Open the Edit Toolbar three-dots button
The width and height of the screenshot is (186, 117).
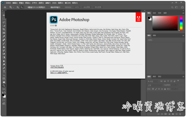point(4,89)
